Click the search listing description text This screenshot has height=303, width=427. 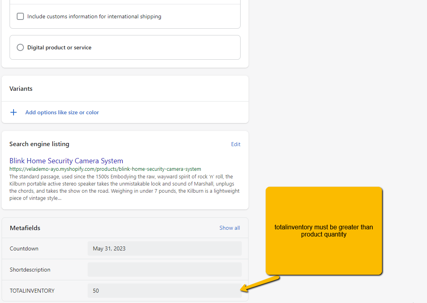[x=124, y=187]
